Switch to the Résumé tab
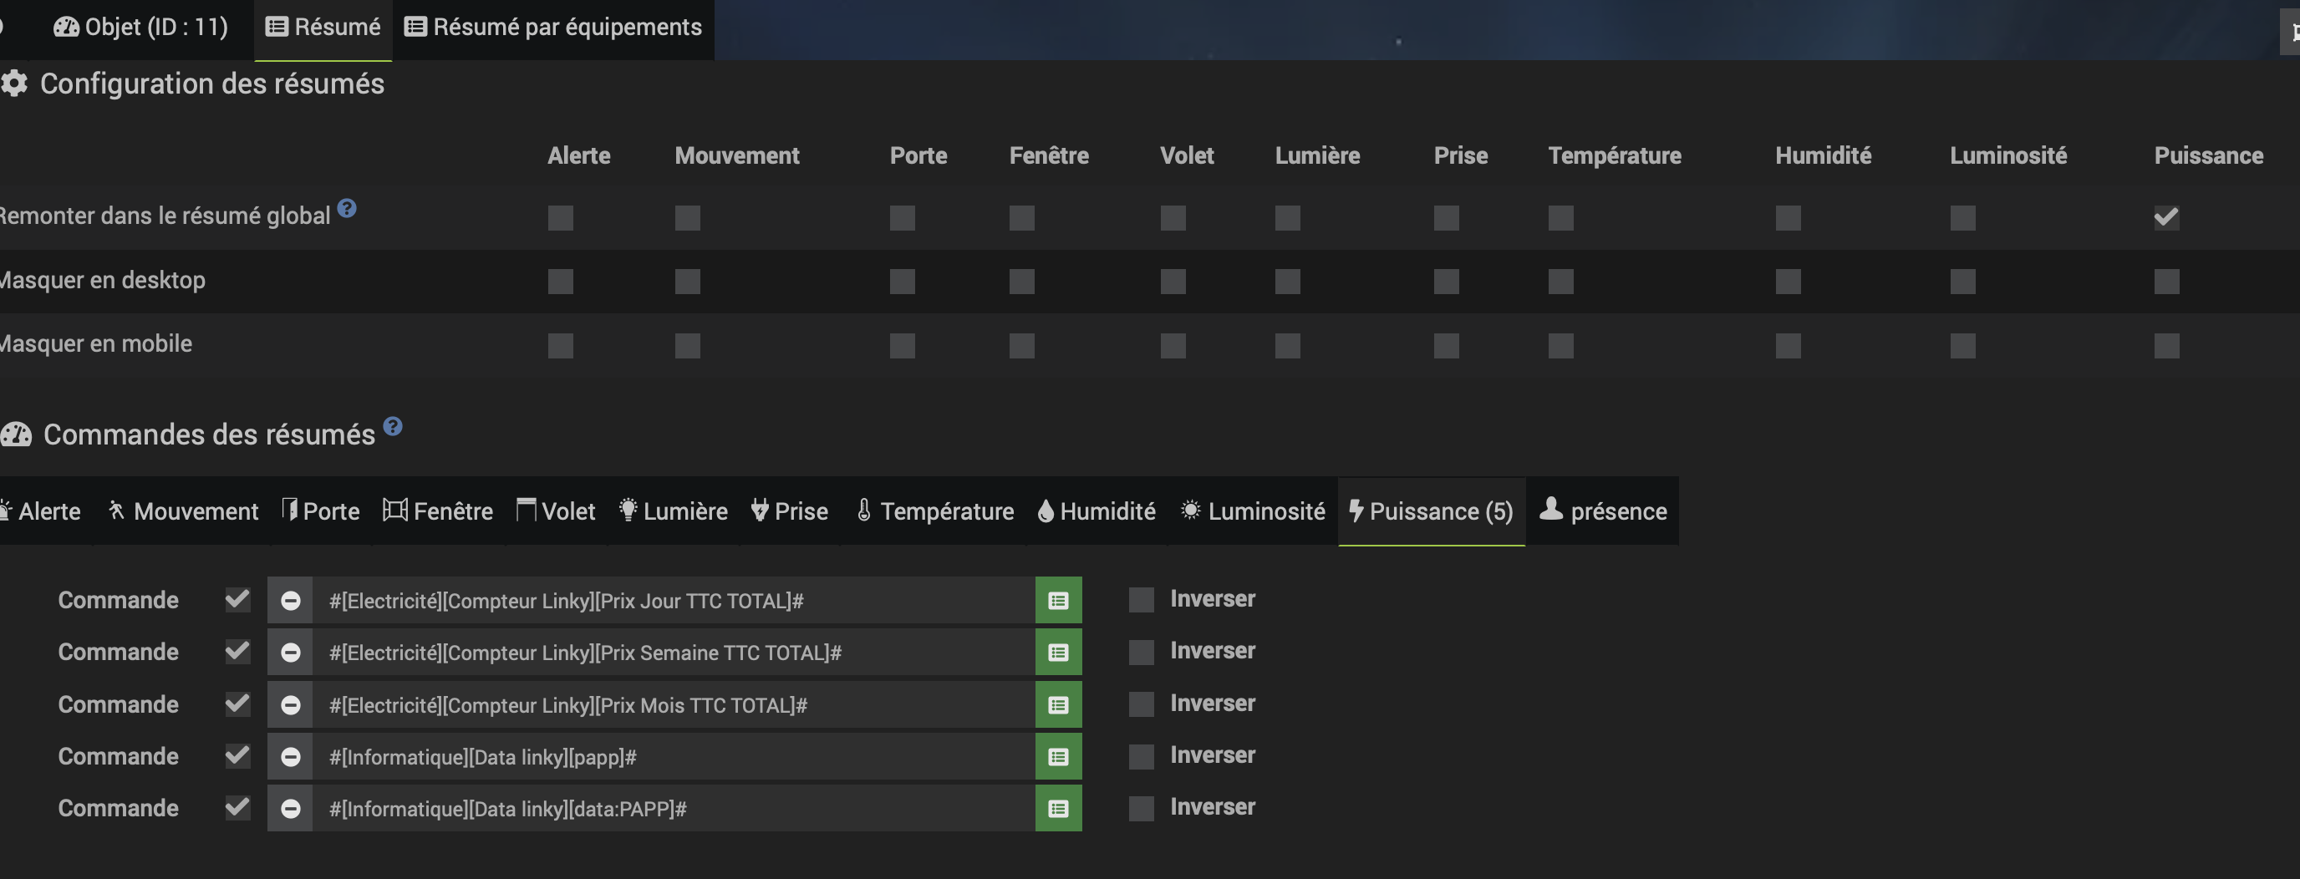The height and width of the screenshot is (879, 2300). 323,28
